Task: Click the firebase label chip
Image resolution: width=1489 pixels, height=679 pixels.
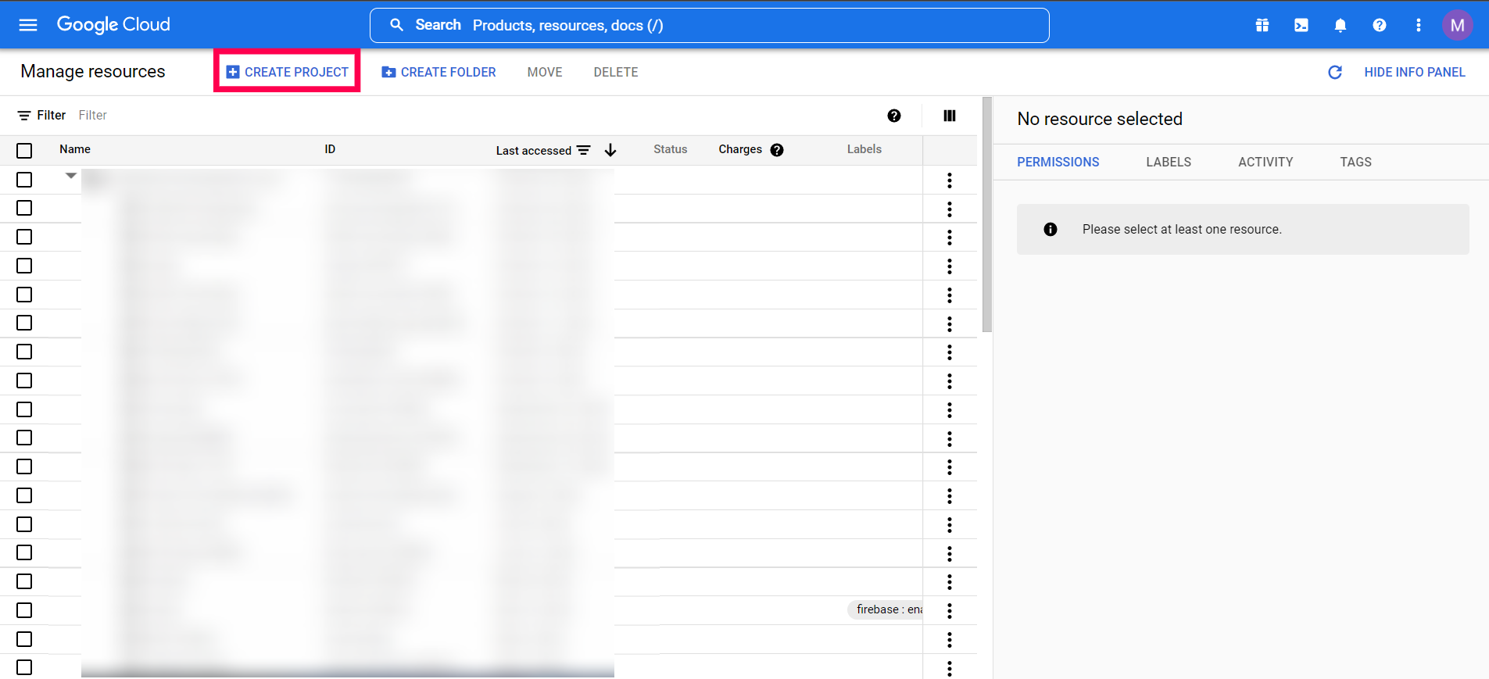Action: [x=886, y=609]
